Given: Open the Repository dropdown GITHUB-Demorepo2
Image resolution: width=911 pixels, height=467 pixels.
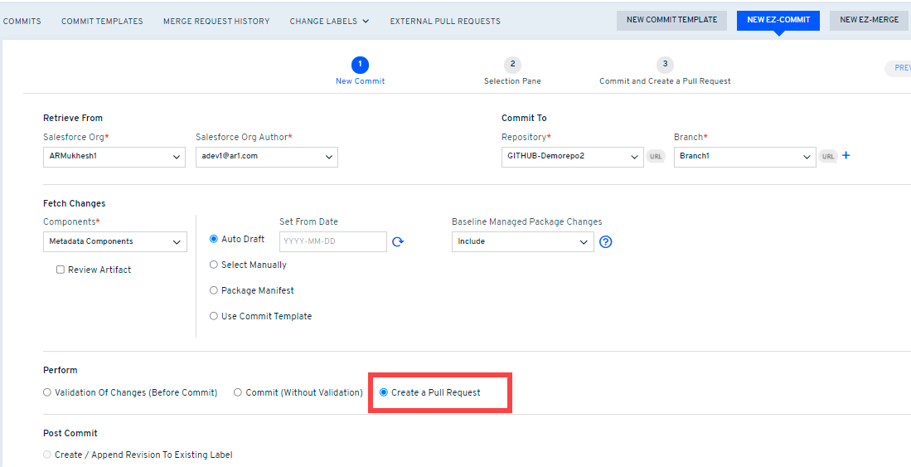Looking at the screenshot, I should point(572,156).
